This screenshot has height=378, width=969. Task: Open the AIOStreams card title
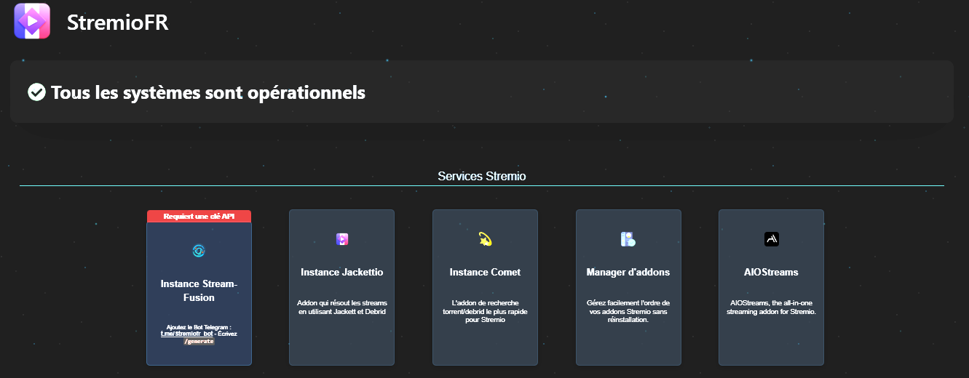[772, 272]
